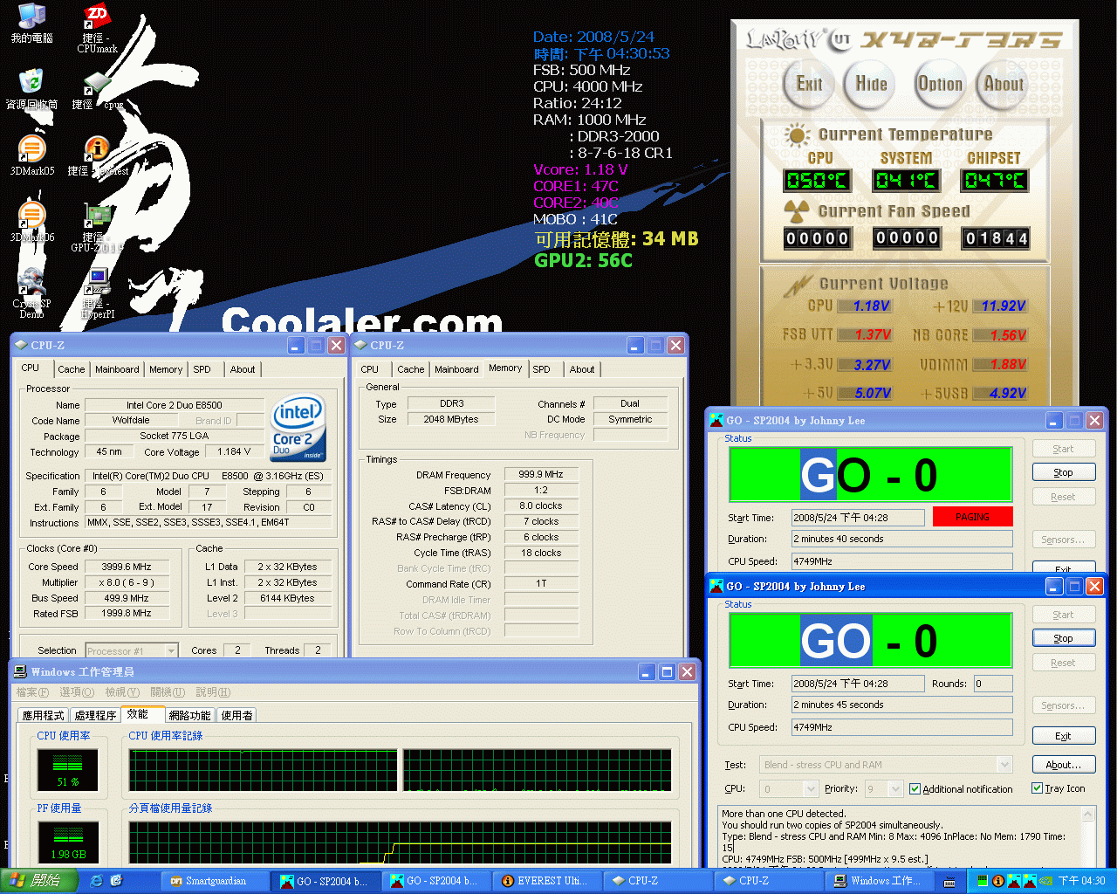The image size is (1117, 894).
Task: Click the Hide button in Smartguardian
Action: (x=871, y=84)
